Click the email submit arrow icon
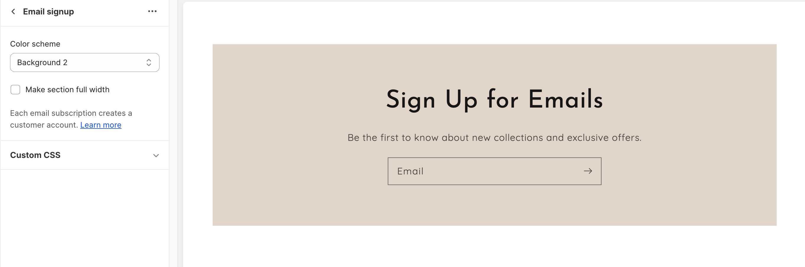This screenshot has width=805, height=267. point(587,171)
